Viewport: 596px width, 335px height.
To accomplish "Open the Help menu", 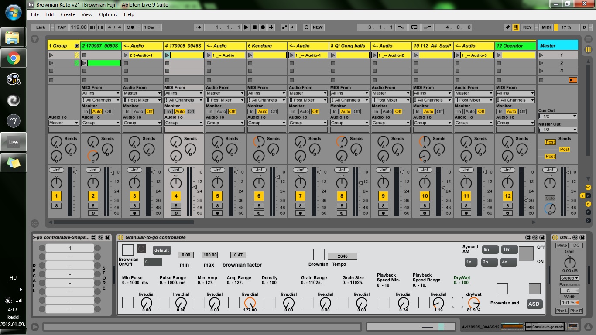I will [x=129, y=14].
